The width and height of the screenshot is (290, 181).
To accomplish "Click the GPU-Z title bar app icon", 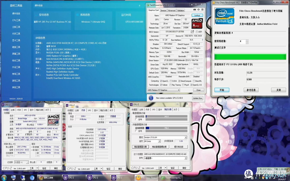I will (148, 5).
